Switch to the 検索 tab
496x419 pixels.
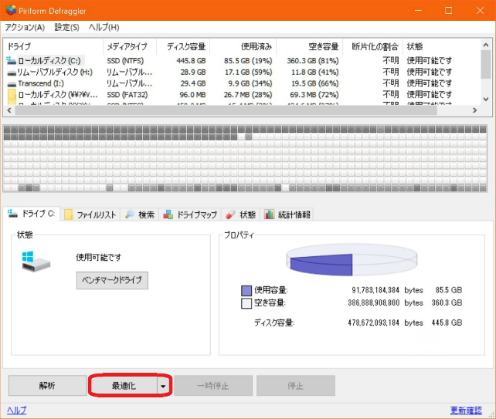(140, 215)
